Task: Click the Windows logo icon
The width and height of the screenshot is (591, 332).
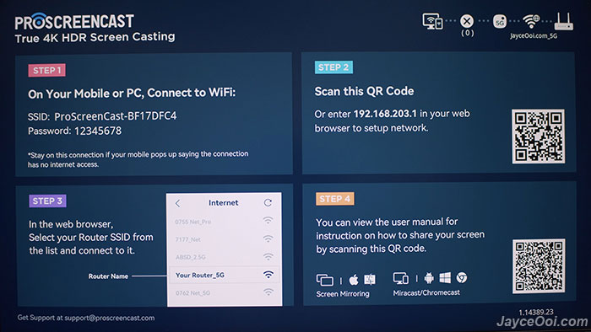Action: (x=445, y=278)
